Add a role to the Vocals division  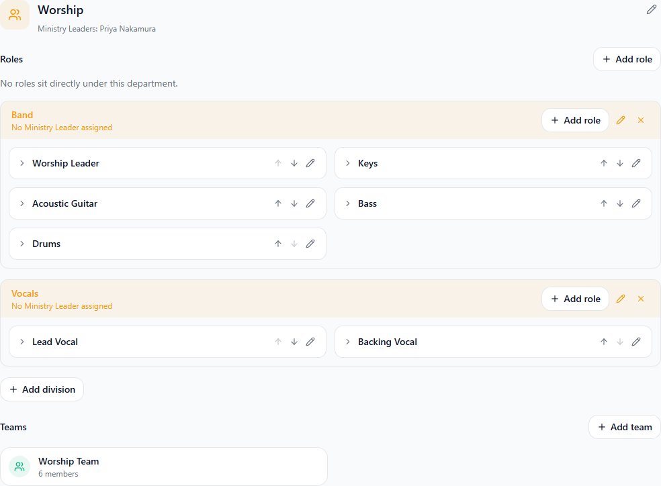[576, 299]
